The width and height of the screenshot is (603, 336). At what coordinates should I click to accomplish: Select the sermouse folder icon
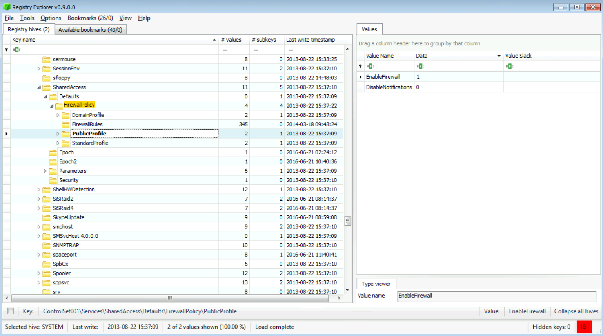pyautogui.click(x=46, y=60)
